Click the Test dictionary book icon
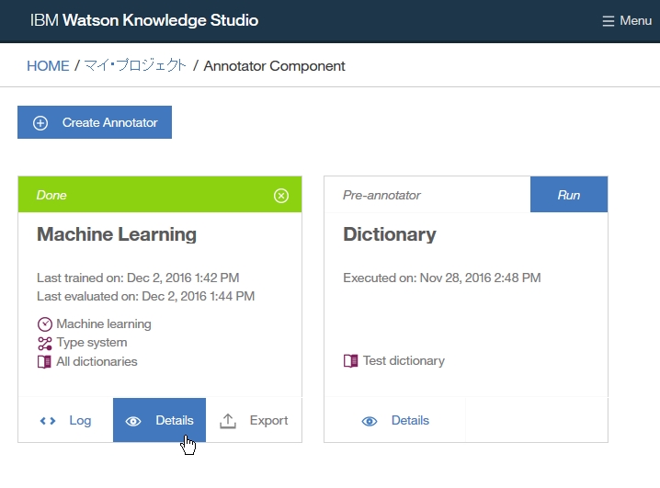This screenshot has width=660, height=488. coord(351,361)
